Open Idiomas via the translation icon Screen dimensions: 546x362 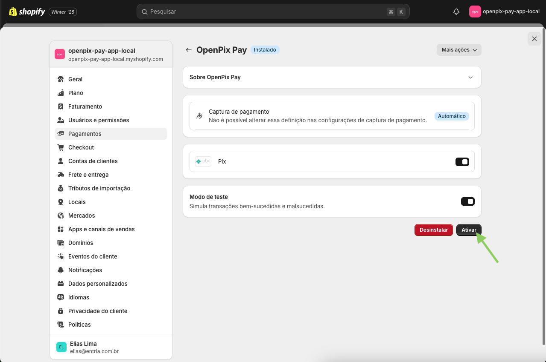pyautogui.click(x=61, y=297)
